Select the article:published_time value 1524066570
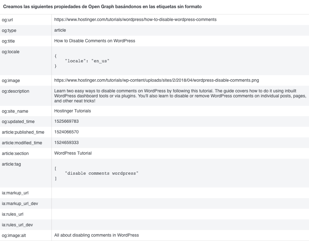 (67, 132)
